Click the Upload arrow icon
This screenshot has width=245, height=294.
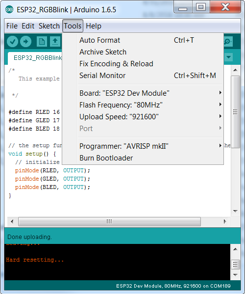tap(25, 41)
